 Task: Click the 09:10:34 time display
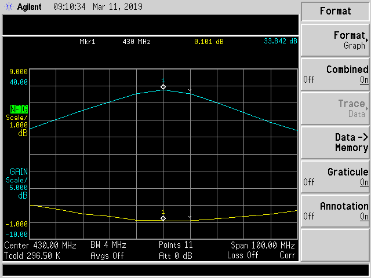[x=70, y=6]
